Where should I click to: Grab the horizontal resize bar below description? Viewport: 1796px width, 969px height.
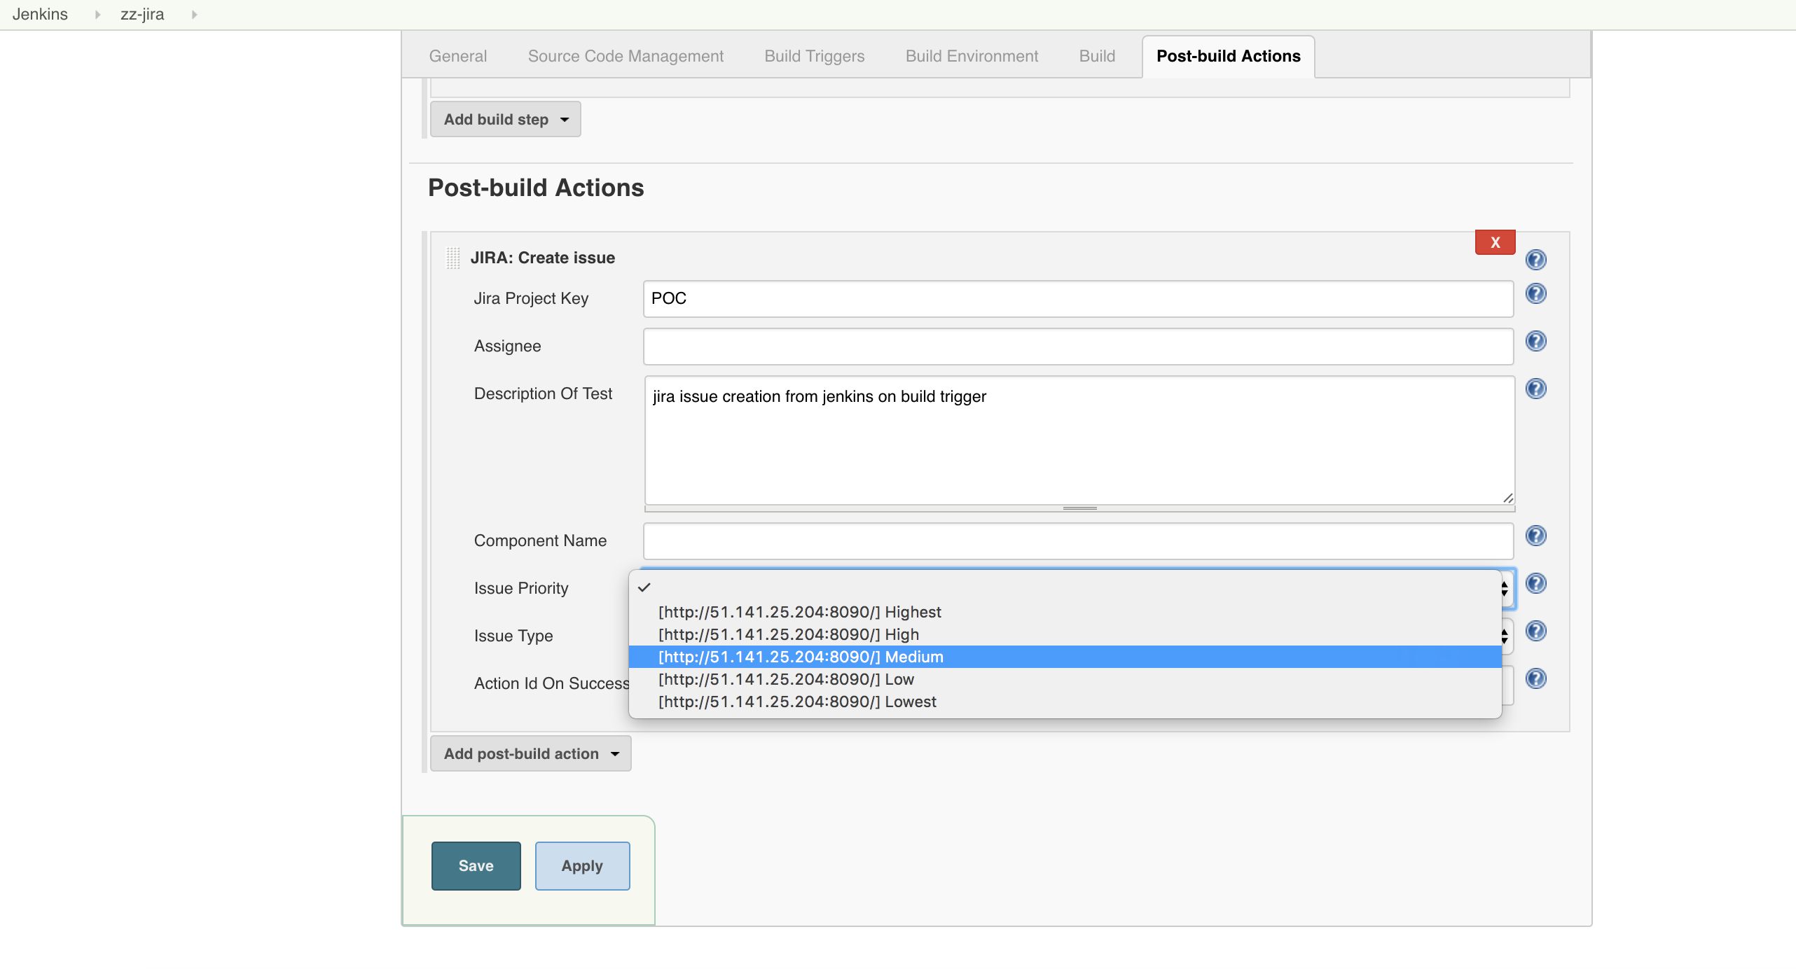[x=1079, y=508]
